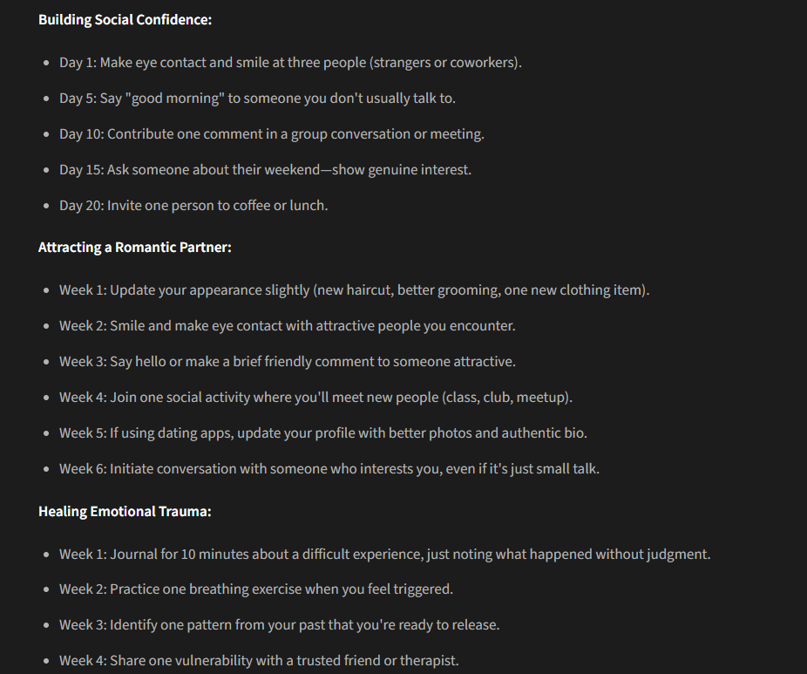The width and height of the screenshot is (807, 674).
Task: Click the Week 3 identify one pattern bullet
Action: coord(279,625)
